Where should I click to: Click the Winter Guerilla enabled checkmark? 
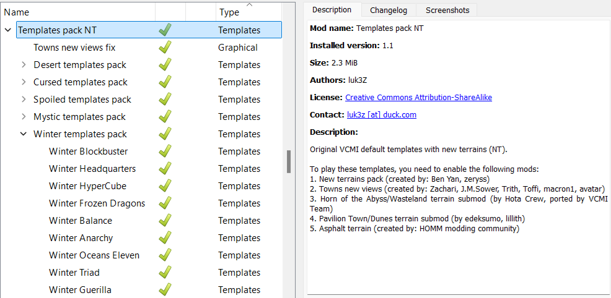(x=165, y=290)
